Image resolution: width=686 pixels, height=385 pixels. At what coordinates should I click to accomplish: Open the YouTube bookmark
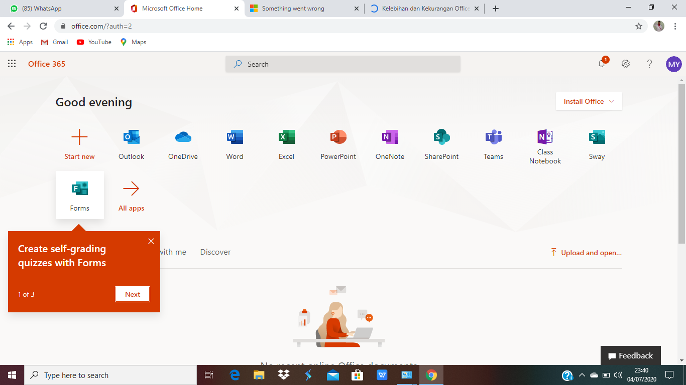pos(94,42)
